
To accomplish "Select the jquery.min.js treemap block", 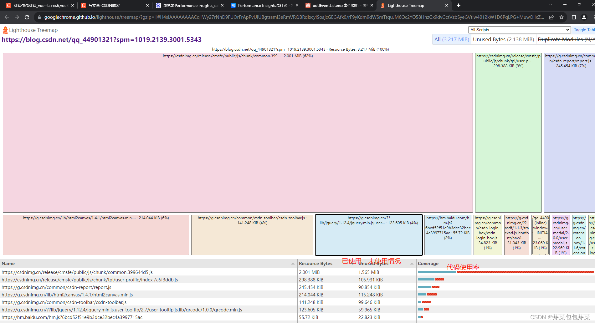I will click(x=369, y=235).
